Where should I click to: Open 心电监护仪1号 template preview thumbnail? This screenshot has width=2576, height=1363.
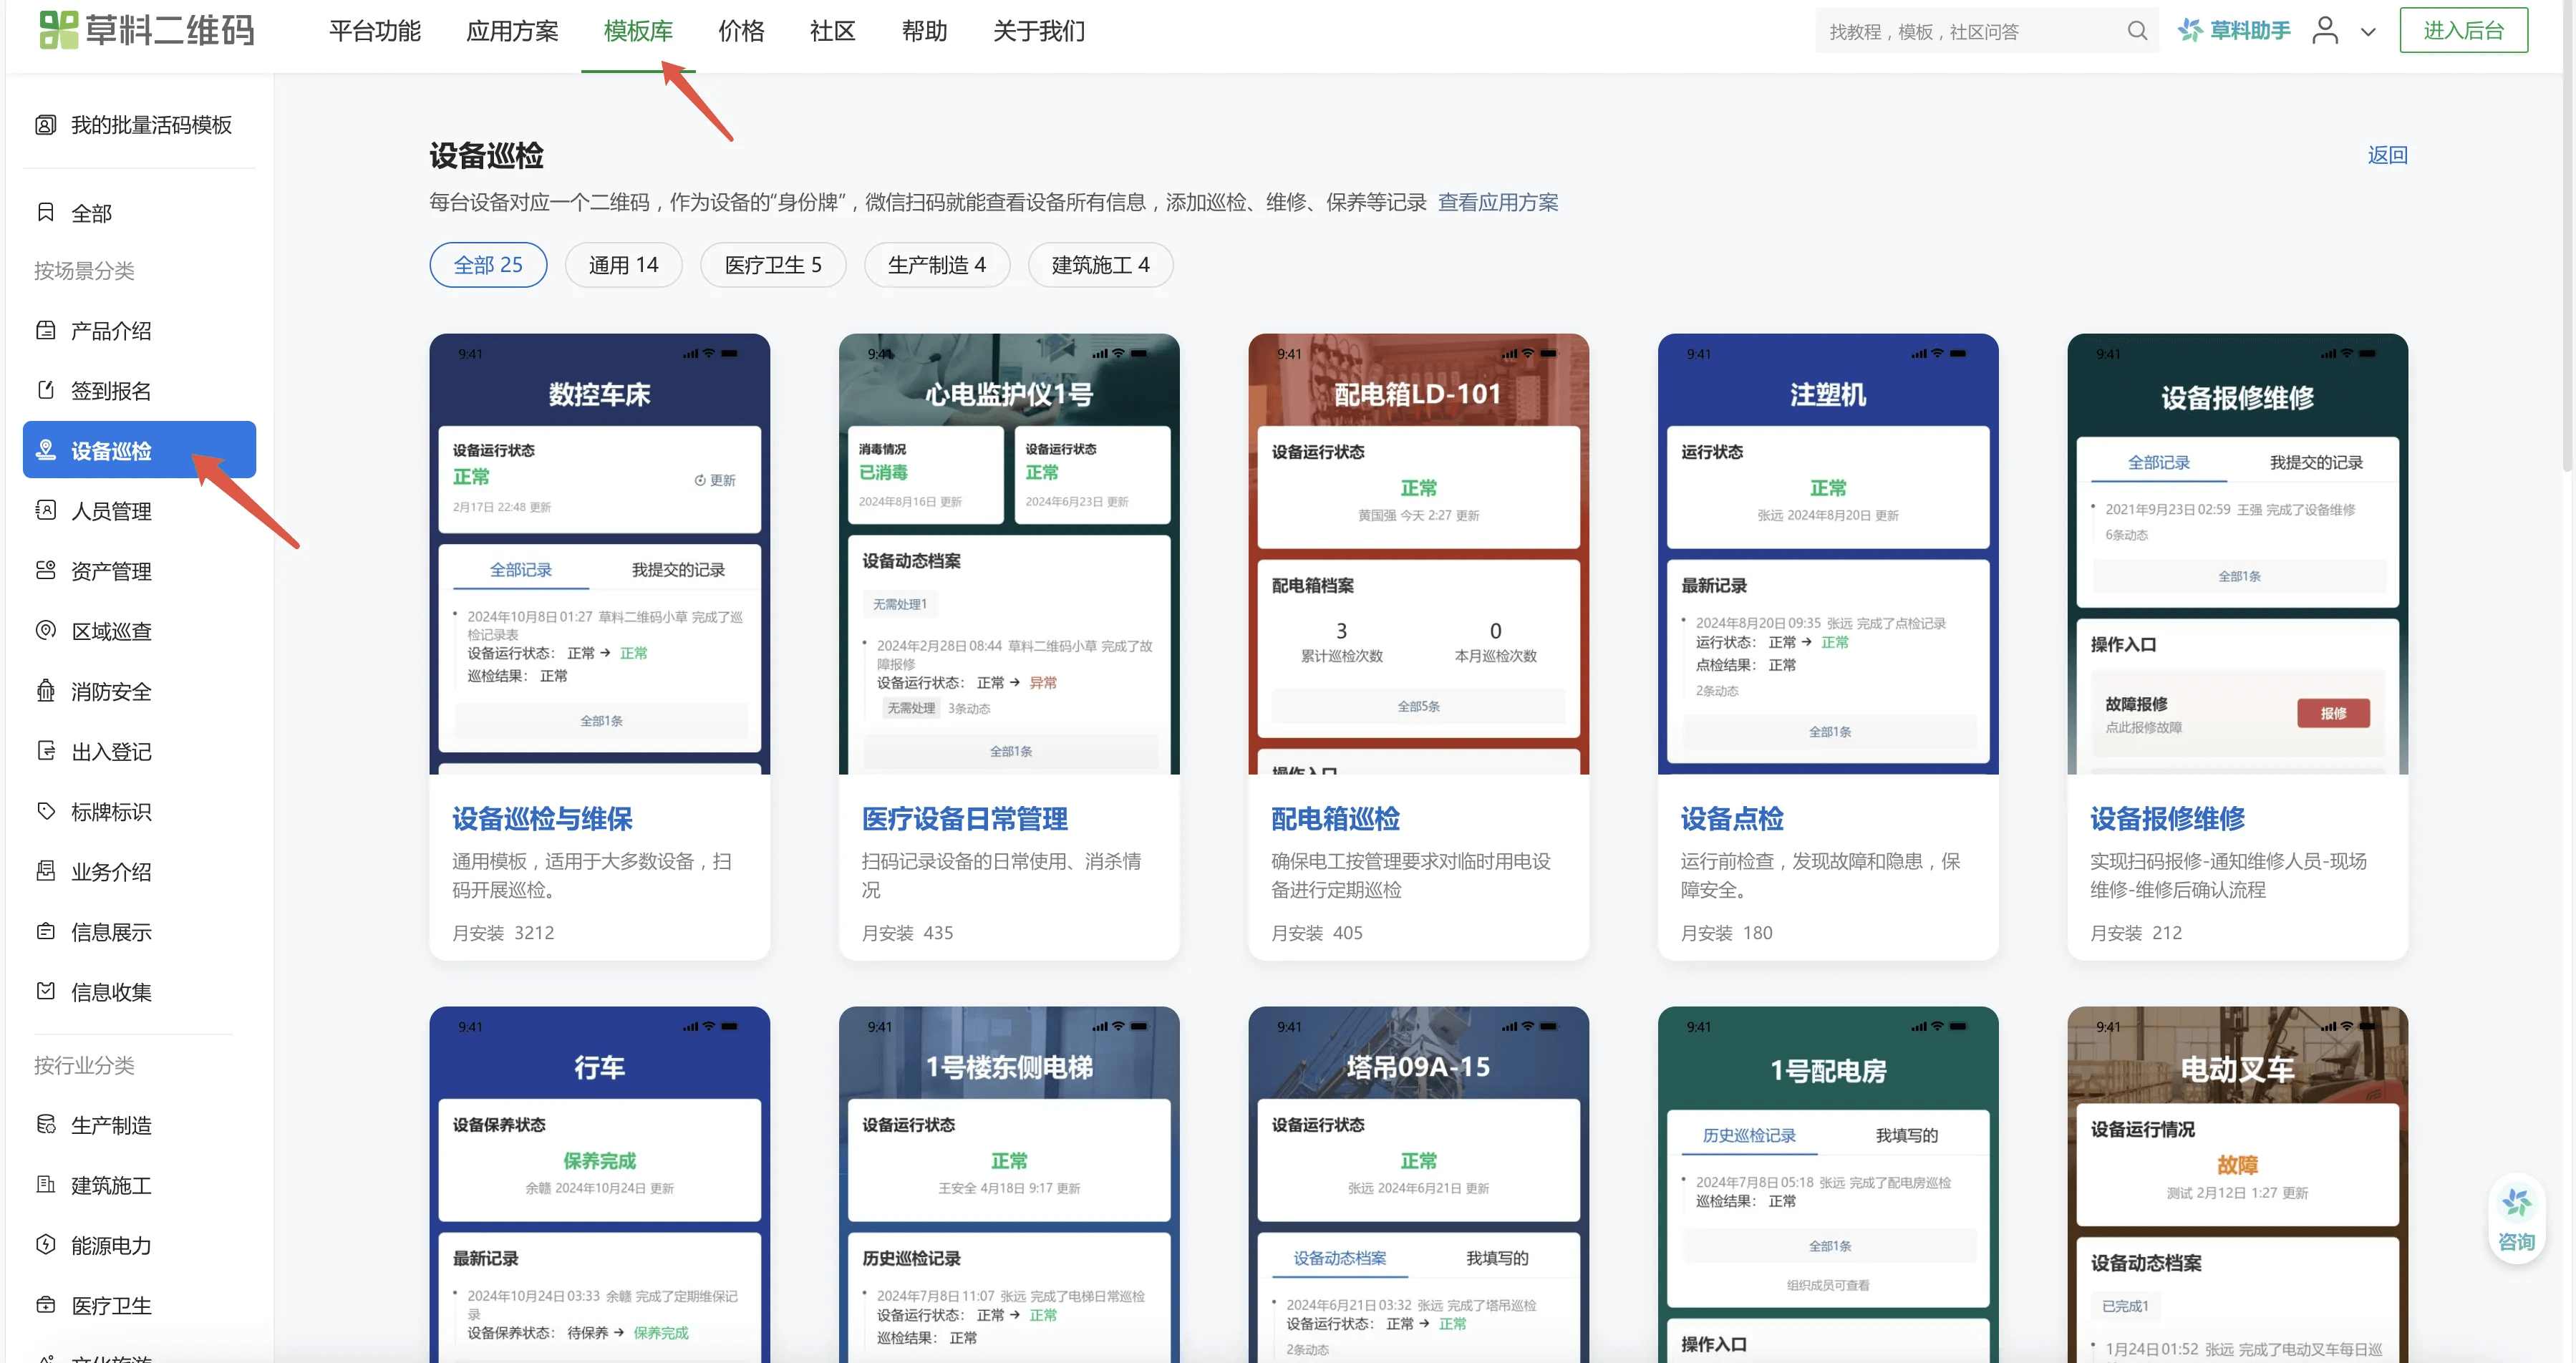[1009, 554]
